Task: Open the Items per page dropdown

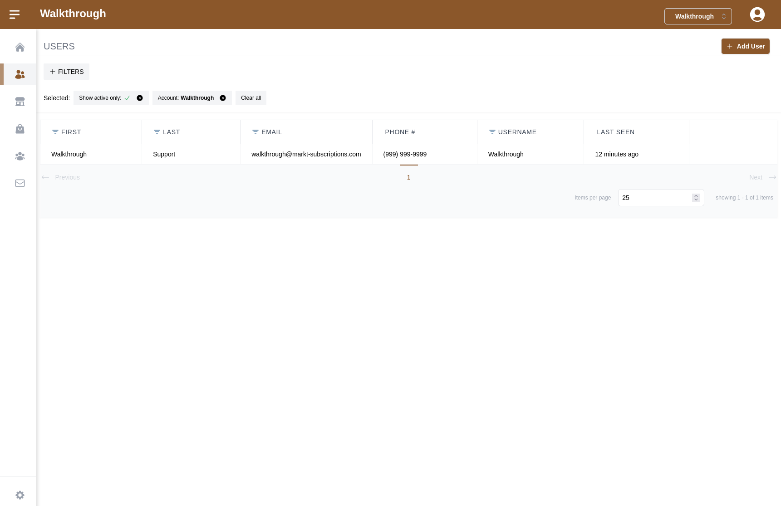Action: pyautogui.click(x=660, y=198)
